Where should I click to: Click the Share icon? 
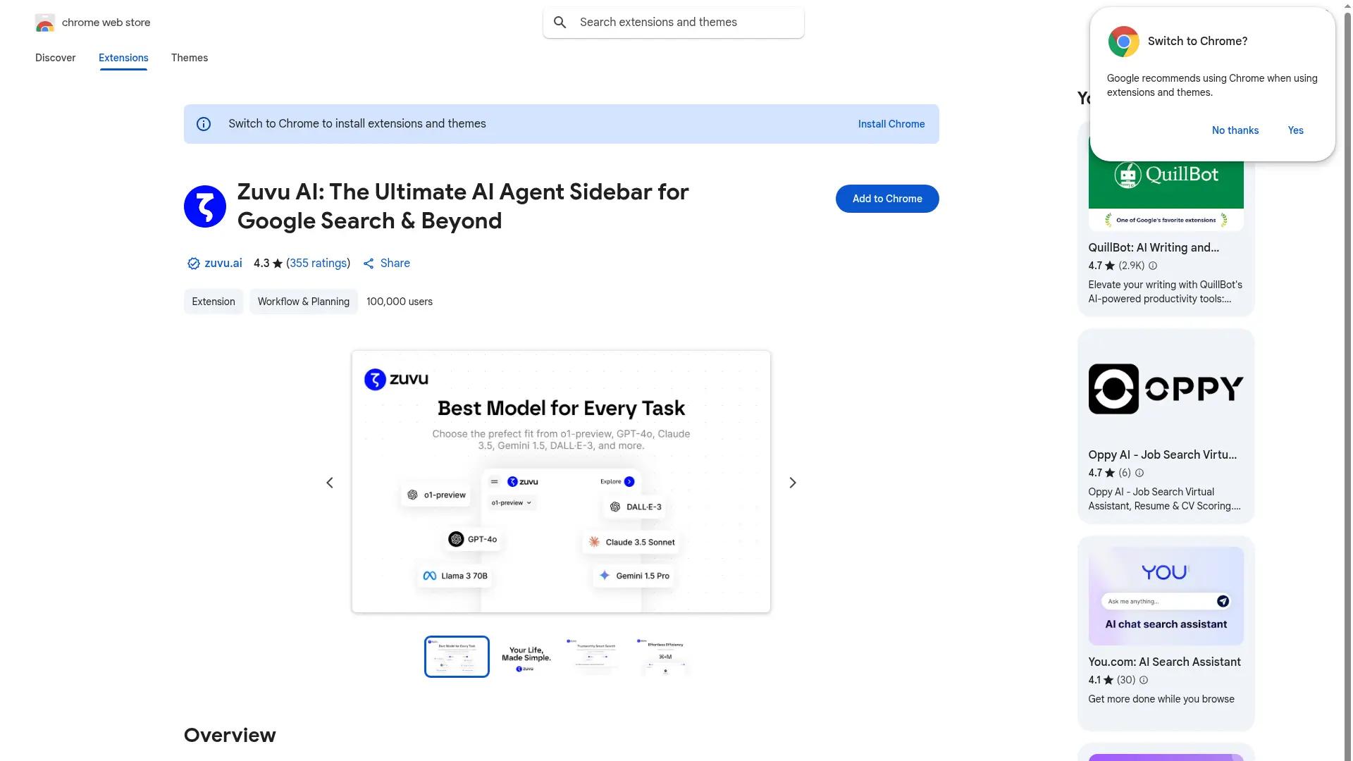point(369,263)
